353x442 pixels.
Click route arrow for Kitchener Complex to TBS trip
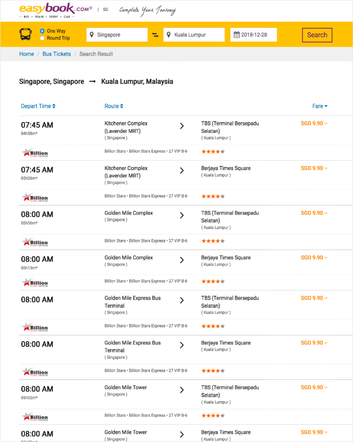(x=182, y=126)
